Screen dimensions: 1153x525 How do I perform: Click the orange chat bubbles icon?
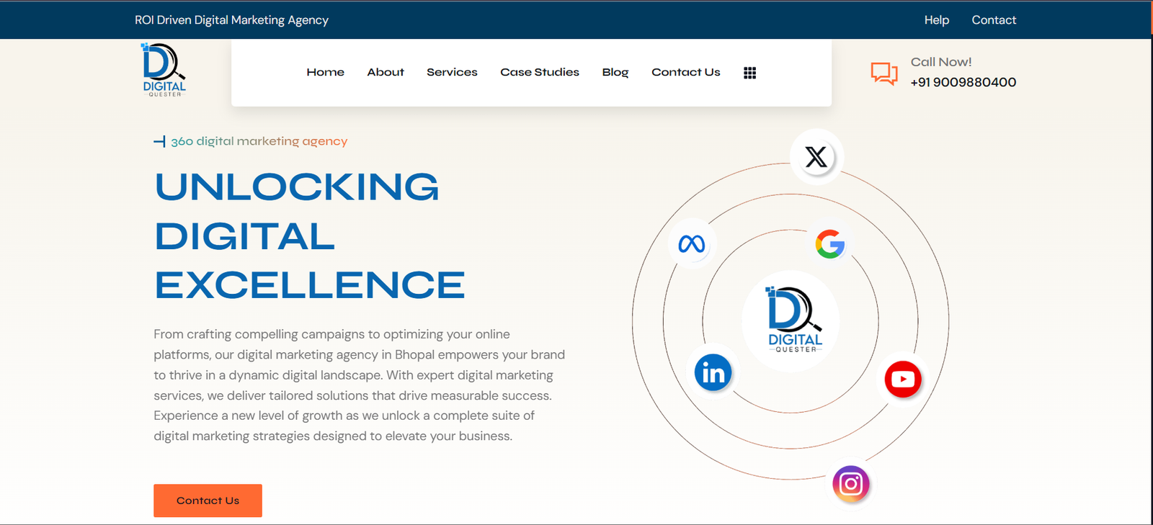click(x=884, y=73)
